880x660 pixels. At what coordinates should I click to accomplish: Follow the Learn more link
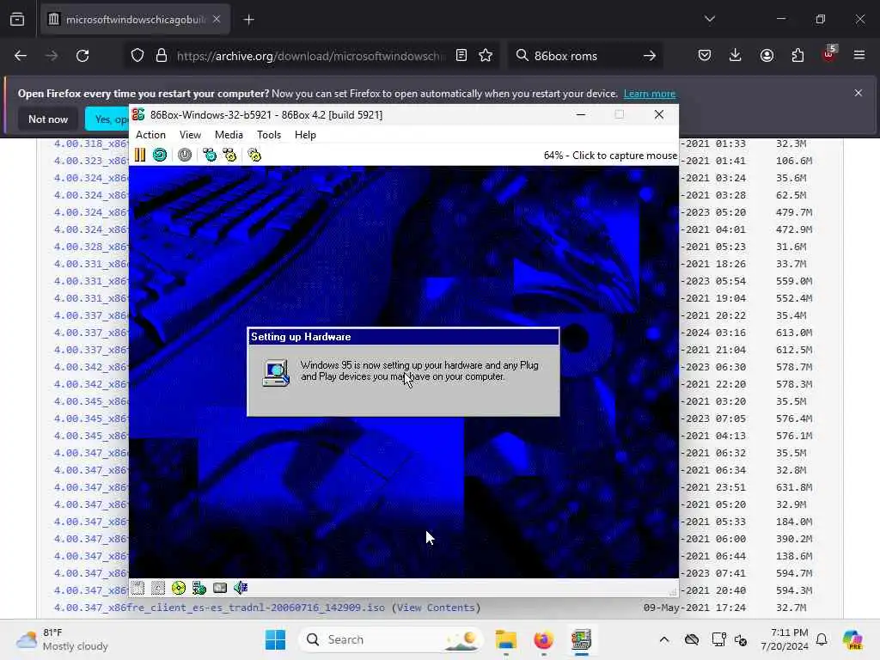[x=650, y=94]
